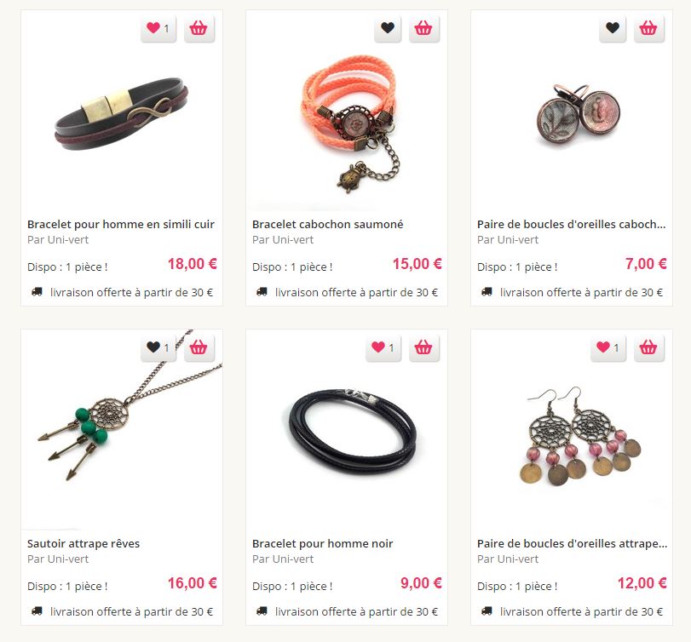Toggle the heart on the dreamcatcher earrings
The width and height of the screenshot is (691, 642).
coord(608,348)
